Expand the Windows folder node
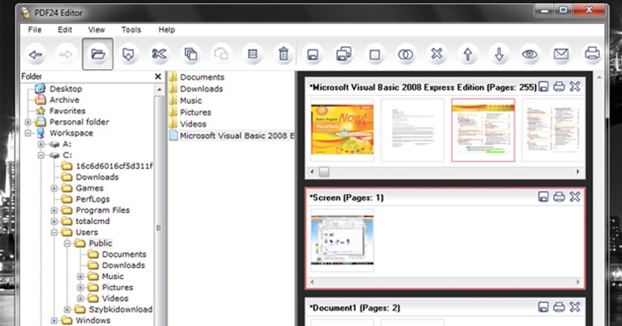The height and width of the screenshot is (326, 622). [x=54, y=320]
